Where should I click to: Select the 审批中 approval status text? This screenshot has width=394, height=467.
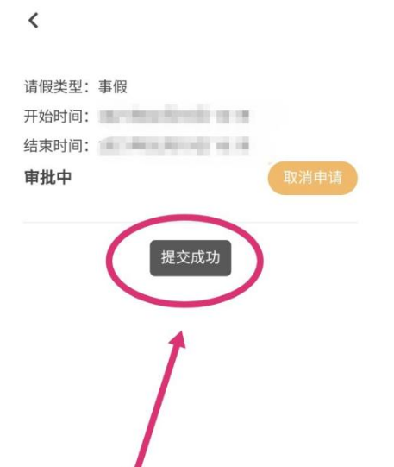pos(48,178)
